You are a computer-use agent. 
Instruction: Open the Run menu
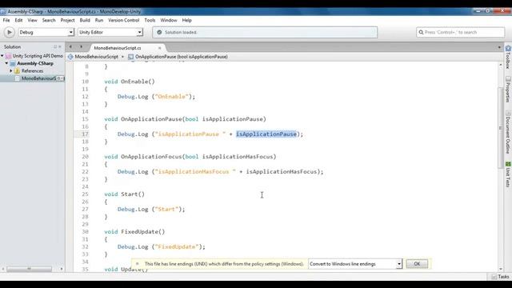coord(99,20)
